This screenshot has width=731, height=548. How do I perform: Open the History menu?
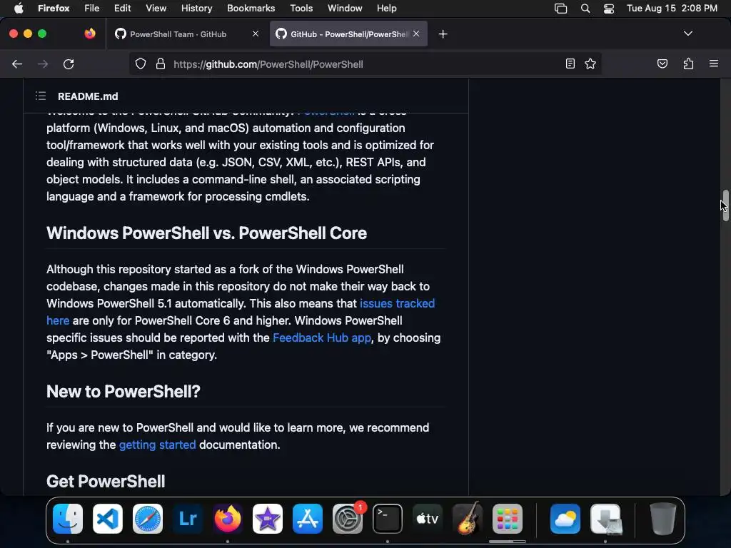[x=196, y=8]
